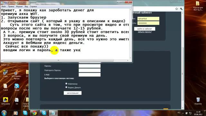
Task: Click the text 'Сейчас все покажу))' in Notepad
Action: 27,46
